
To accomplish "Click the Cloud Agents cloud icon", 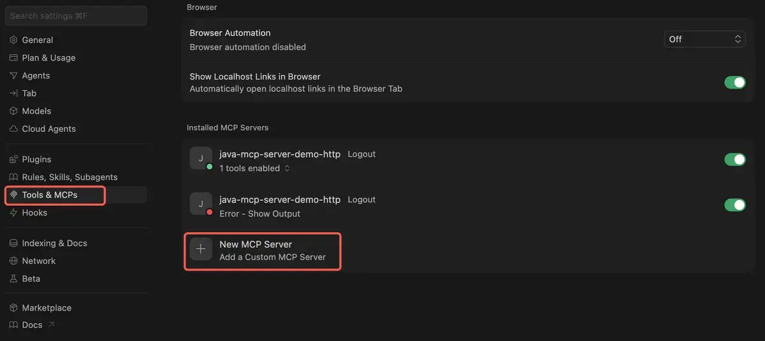I will click(x=13, y=129).
